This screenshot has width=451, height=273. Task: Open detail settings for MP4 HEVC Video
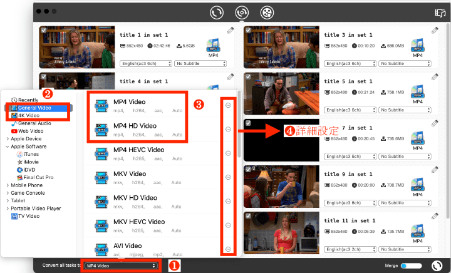228,153
